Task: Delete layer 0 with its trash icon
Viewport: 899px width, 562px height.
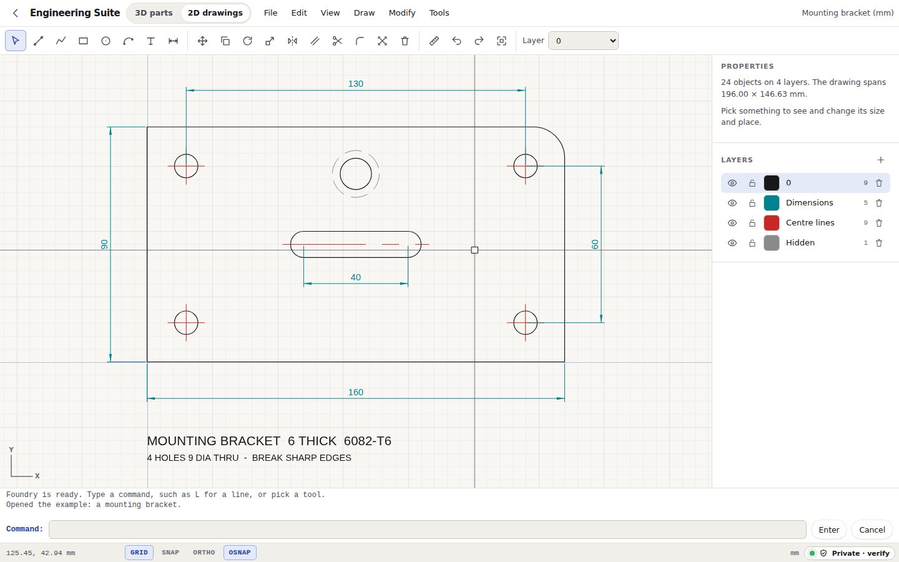Action: [x=879, y=183]
